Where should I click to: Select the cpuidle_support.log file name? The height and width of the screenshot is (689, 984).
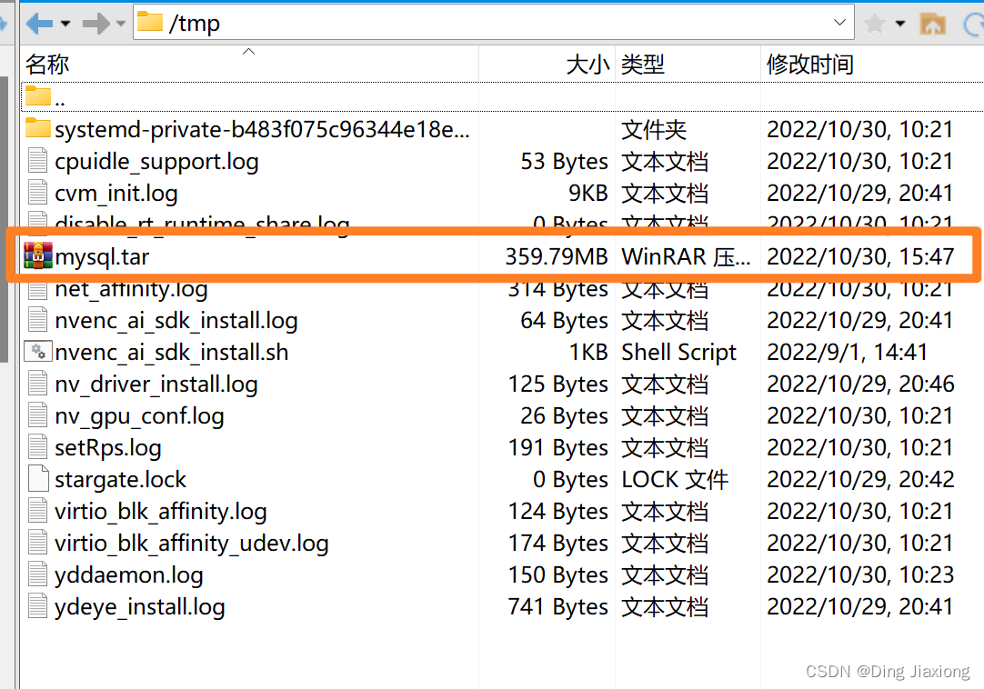[x=156, y=162]
